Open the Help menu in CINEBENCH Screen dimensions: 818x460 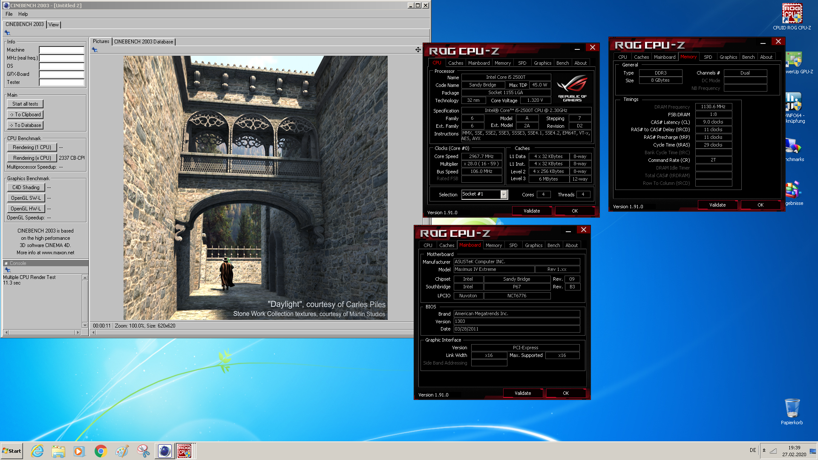(23, 14)
